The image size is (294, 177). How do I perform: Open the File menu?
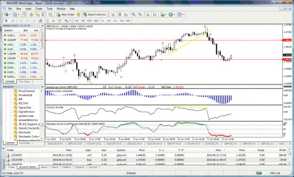[x=10, y=9]
